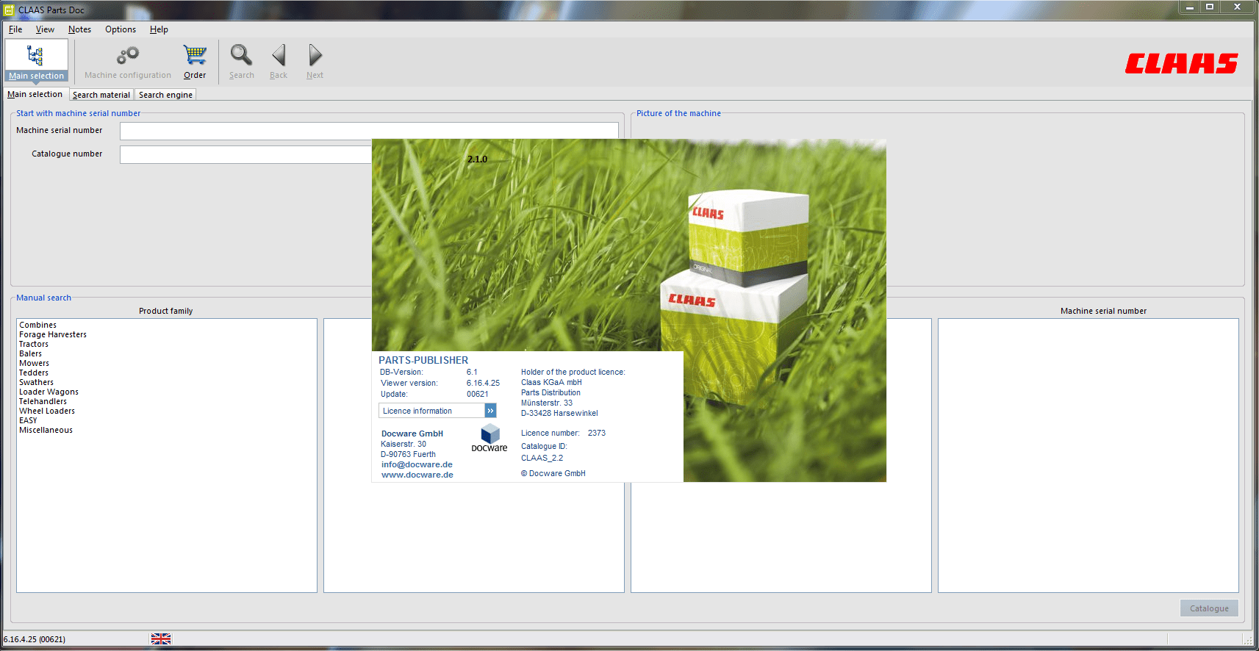1259x651 pixels.
Task: Maximize the CLAAS Parts Doc window
Action: [1210, 7]
